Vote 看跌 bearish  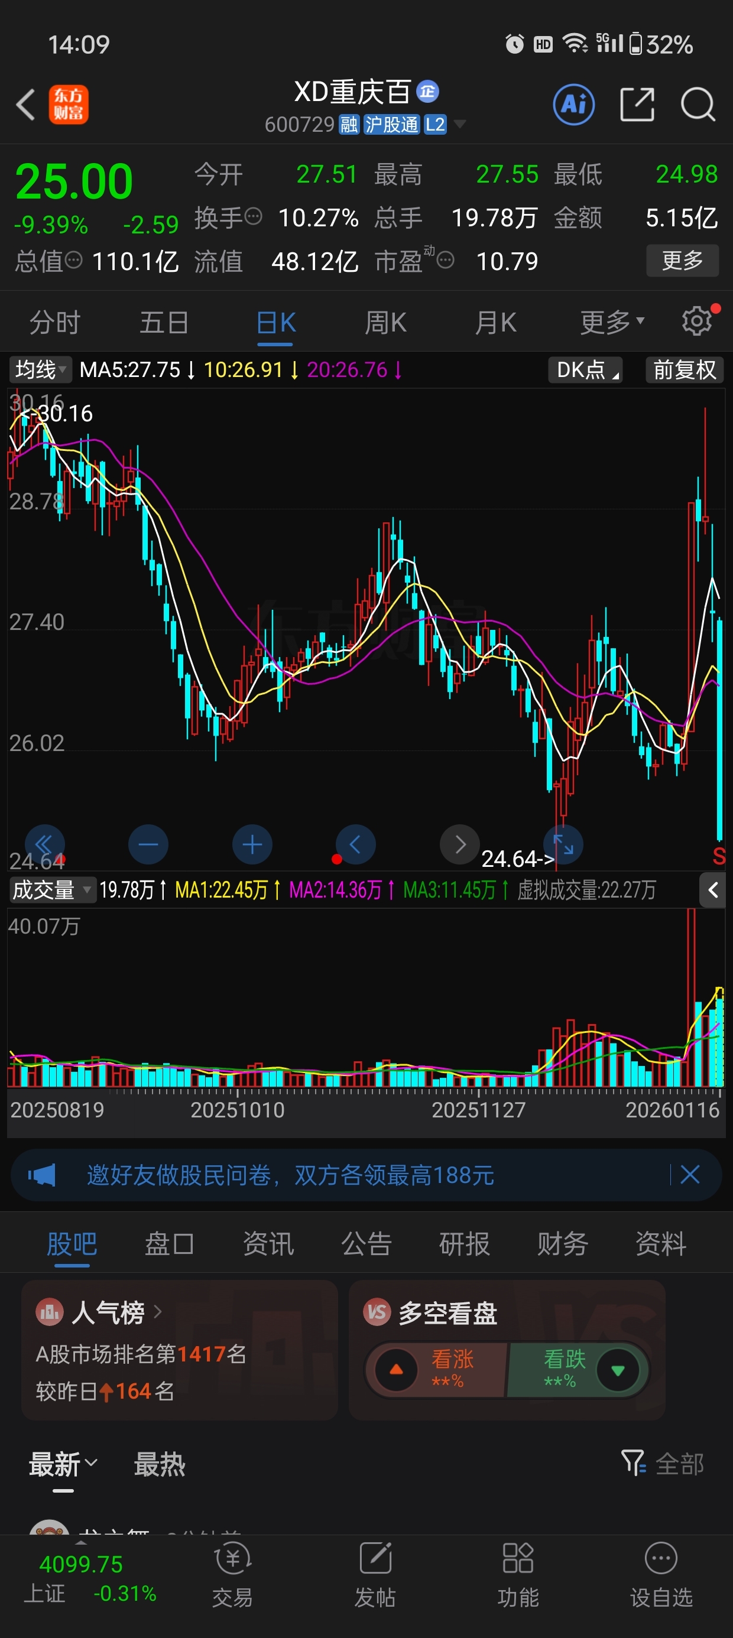[577, 1370]
